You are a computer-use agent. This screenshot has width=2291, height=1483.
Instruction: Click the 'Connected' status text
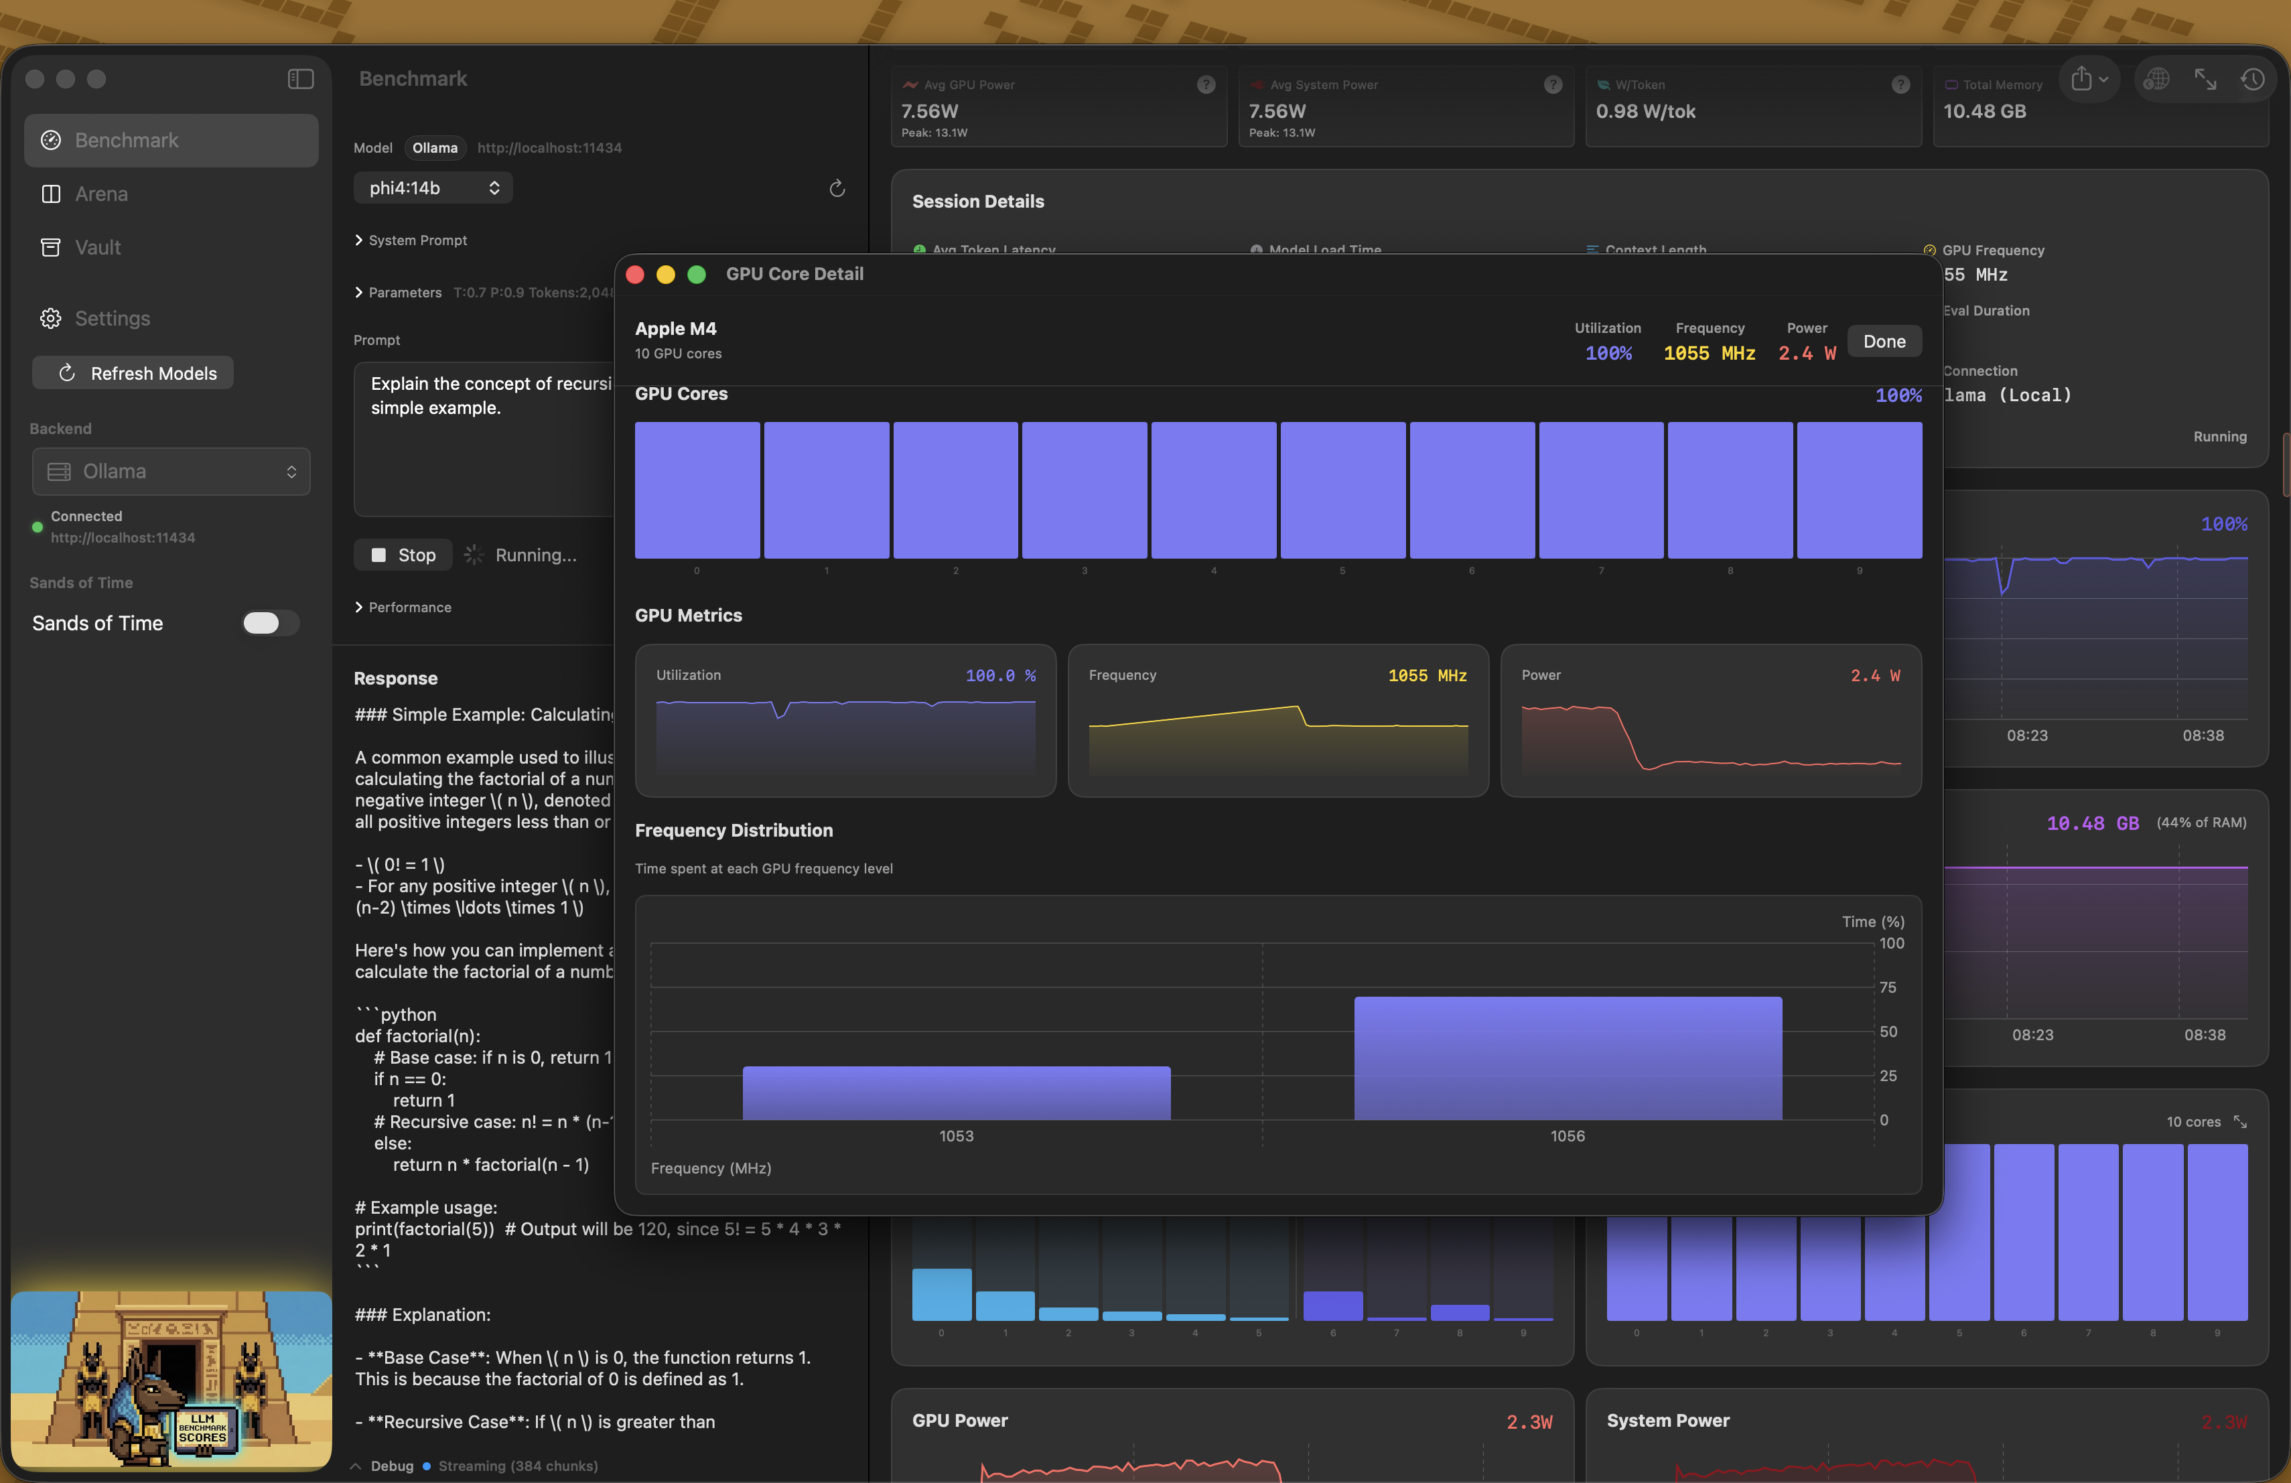[86, 517]
